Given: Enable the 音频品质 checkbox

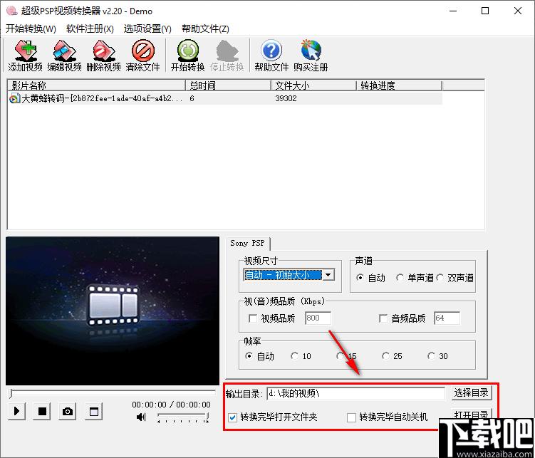Looking at the screenshot, I should pyautogui.click(x=383, y=318).
